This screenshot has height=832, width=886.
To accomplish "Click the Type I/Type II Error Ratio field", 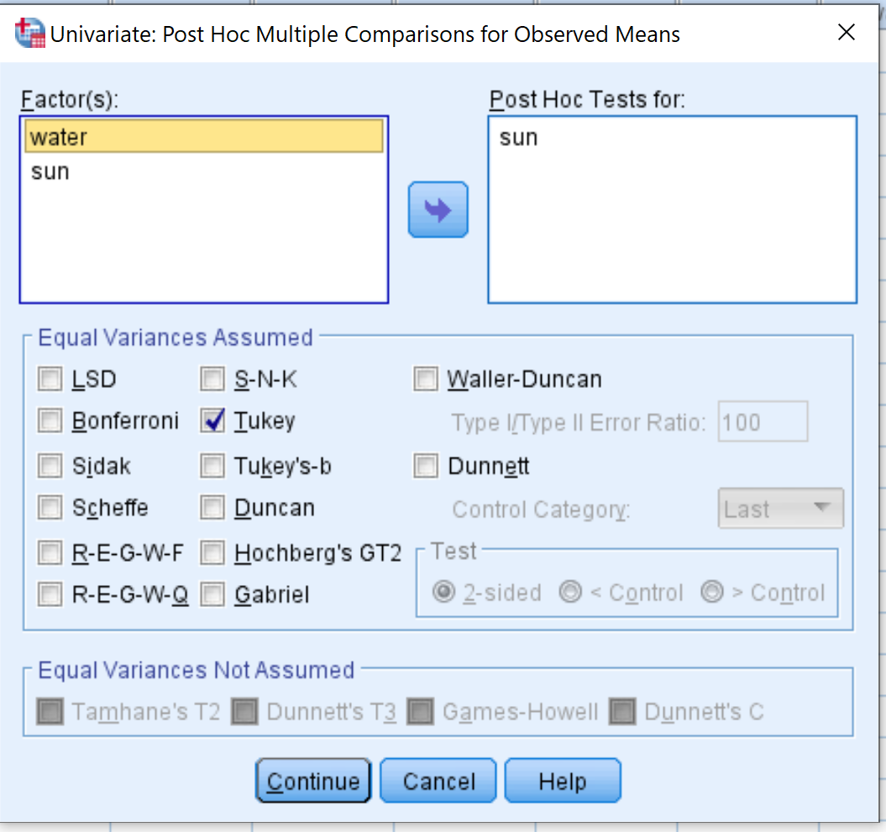I will 763,422.
